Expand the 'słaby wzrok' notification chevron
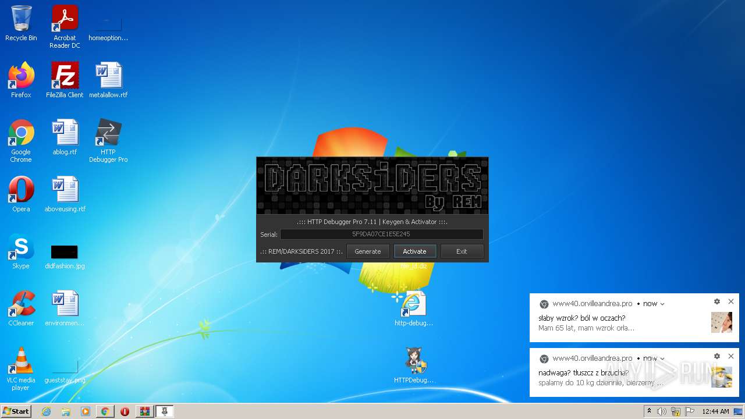This screenshot has width=745, height=419. click(x=662, y=304)
